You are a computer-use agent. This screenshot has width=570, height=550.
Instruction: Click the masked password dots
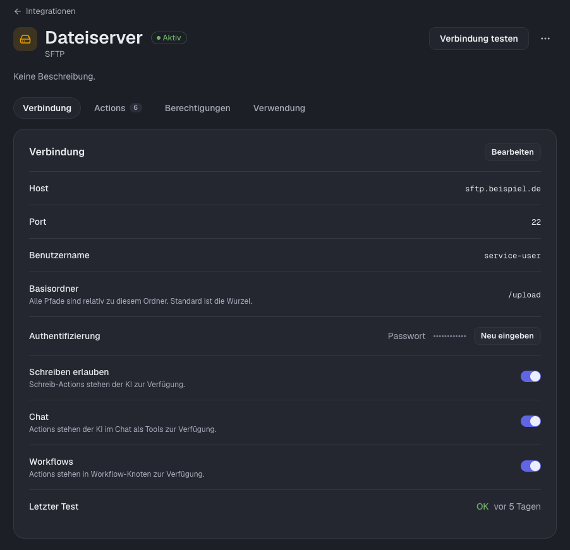pos(450,337)
